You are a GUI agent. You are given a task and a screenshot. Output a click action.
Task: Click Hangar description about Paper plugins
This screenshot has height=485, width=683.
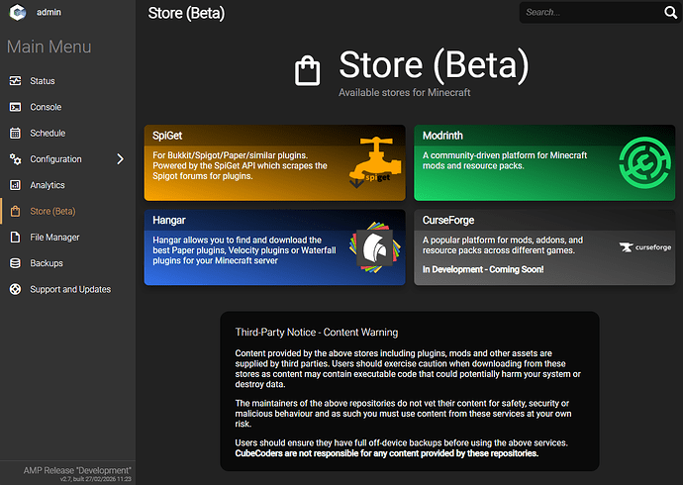click(244, 250)
